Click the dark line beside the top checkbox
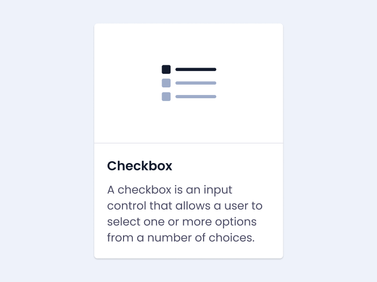This screenshot has width=377, height=282. click(196, 70)
